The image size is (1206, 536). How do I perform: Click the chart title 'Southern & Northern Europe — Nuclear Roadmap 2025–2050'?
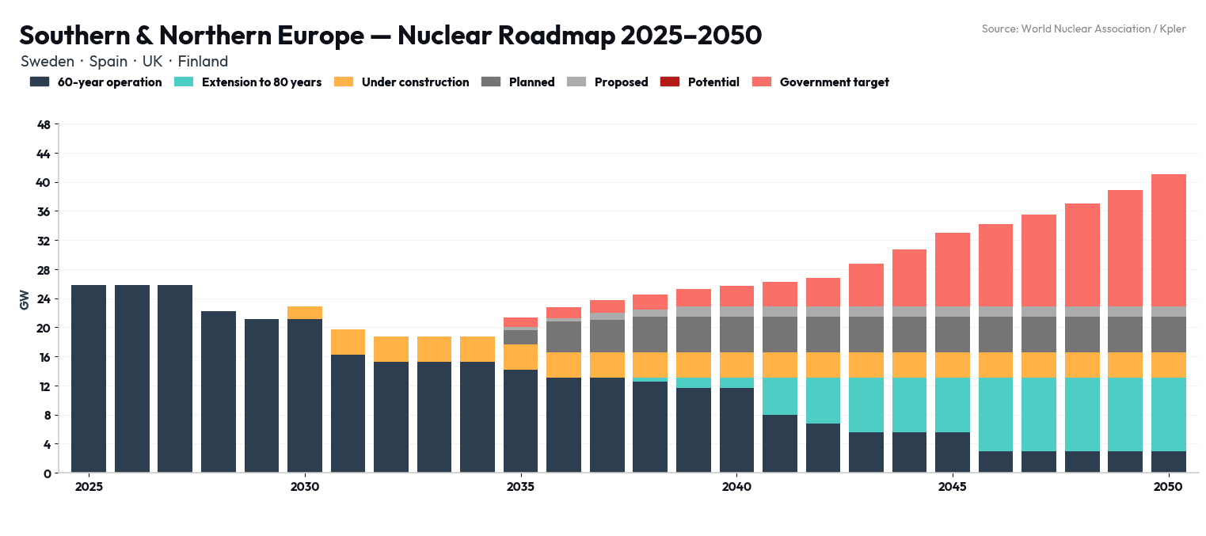pyautogui.click(x=390, y=36)
